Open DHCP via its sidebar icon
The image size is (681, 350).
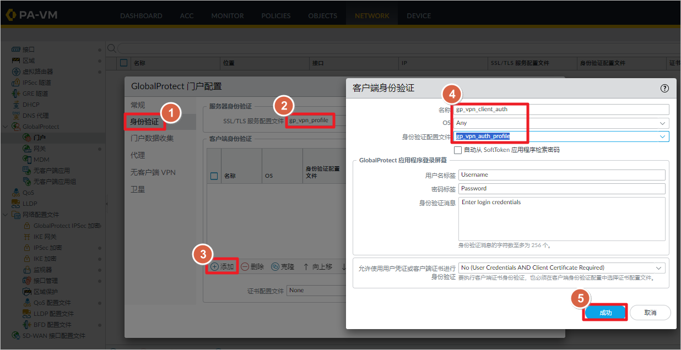pyautogui.click(x=16, y=105)
